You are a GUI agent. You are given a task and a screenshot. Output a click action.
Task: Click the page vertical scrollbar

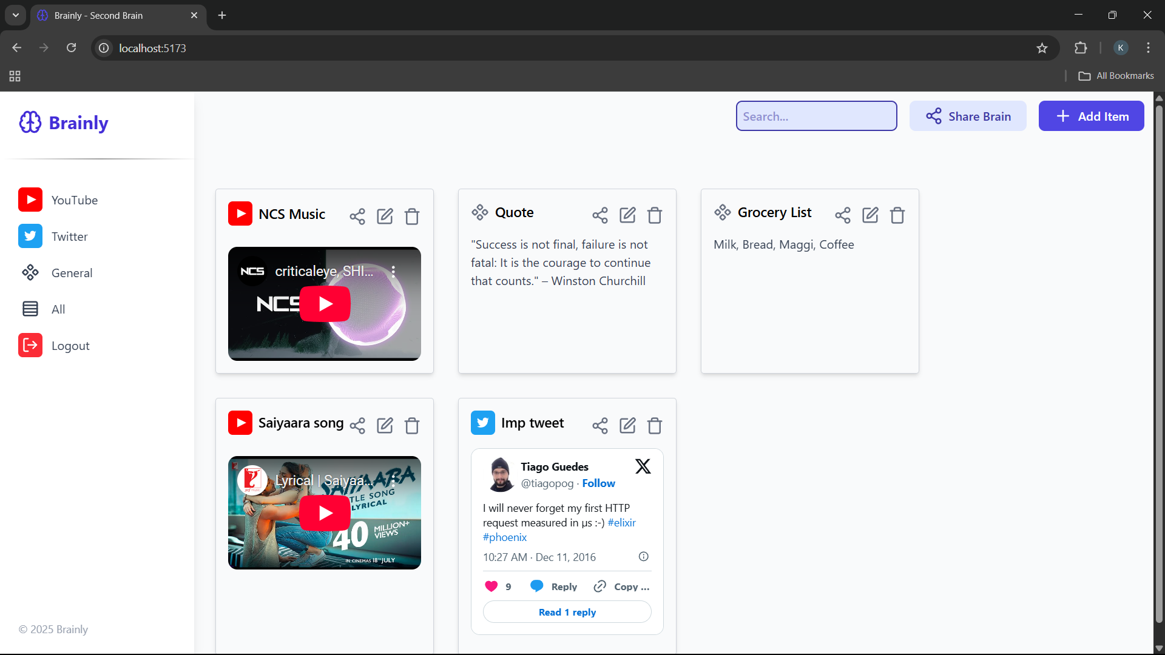(x=1159, y=364)
